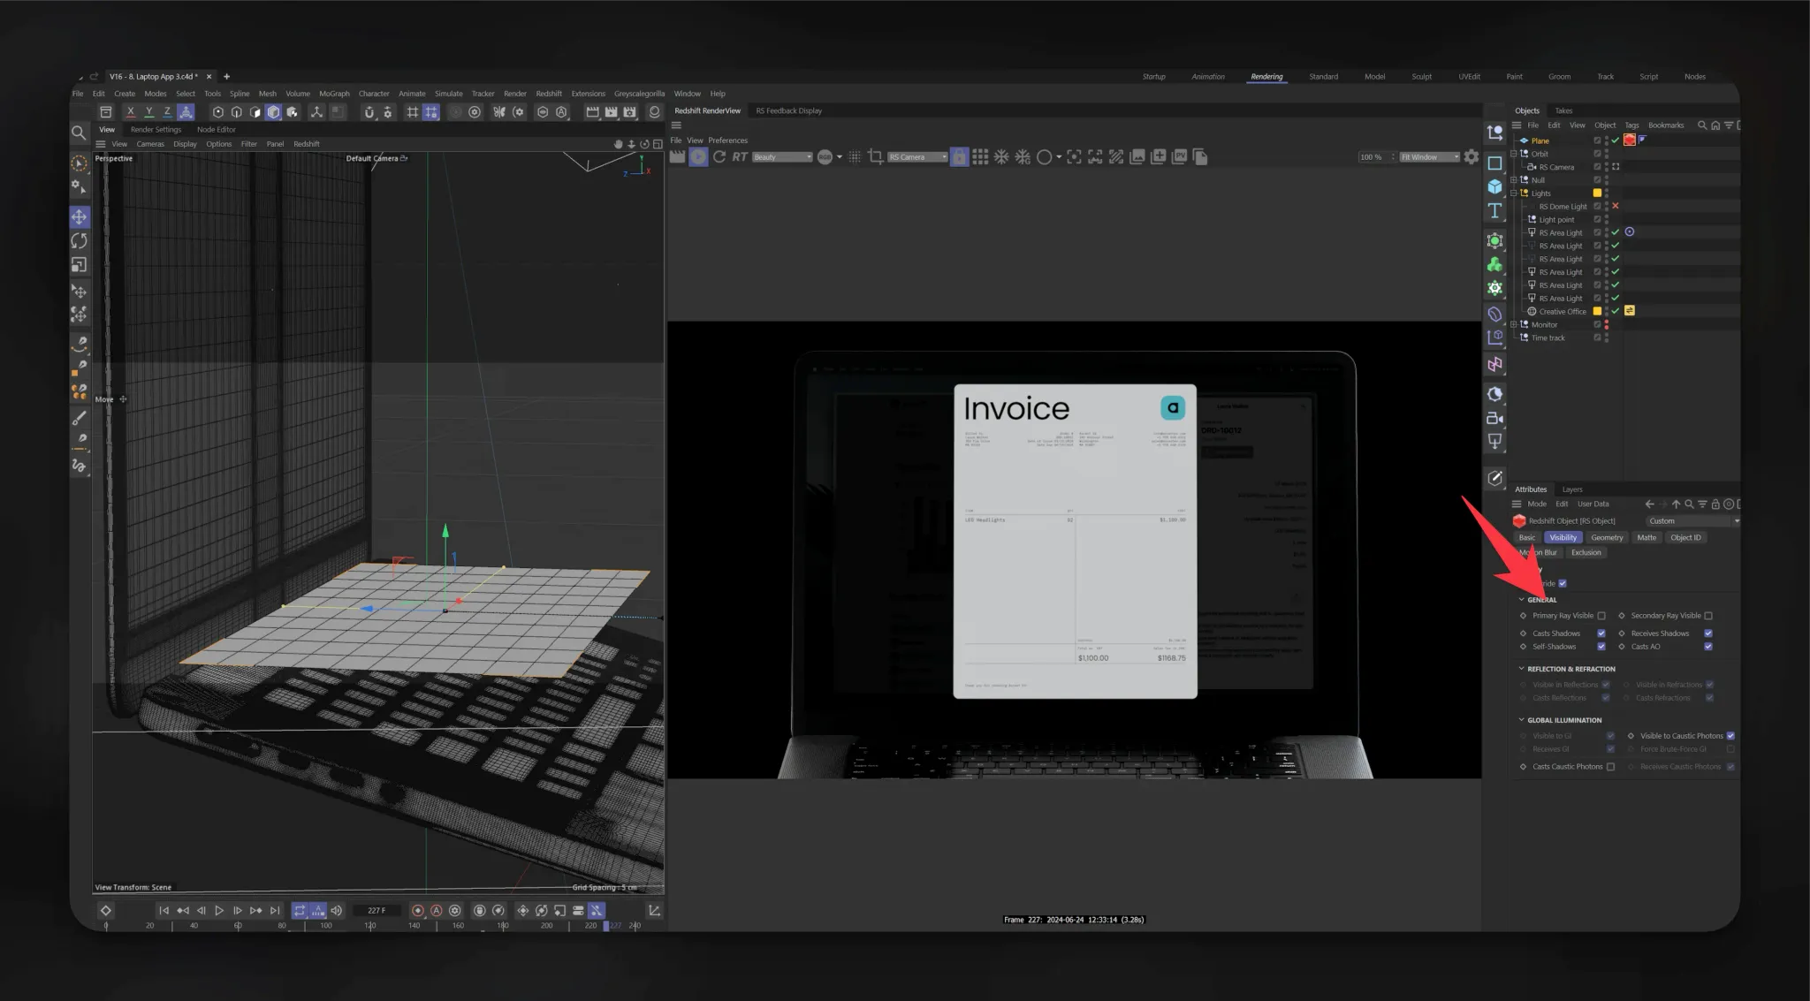Screen dimensions: 1810x1001
Task: Collapse the GENERAL section in Attributes
Action: click(1522, 599)
